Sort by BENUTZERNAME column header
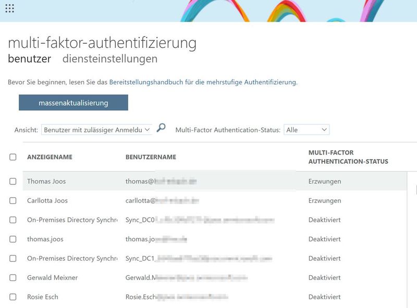This screenshot has height=308, width=417. point(151,157)
